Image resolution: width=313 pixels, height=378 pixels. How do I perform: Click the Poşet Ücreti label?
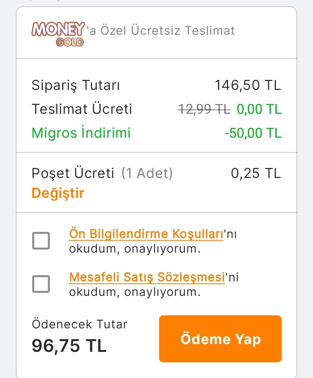(73, 174)
